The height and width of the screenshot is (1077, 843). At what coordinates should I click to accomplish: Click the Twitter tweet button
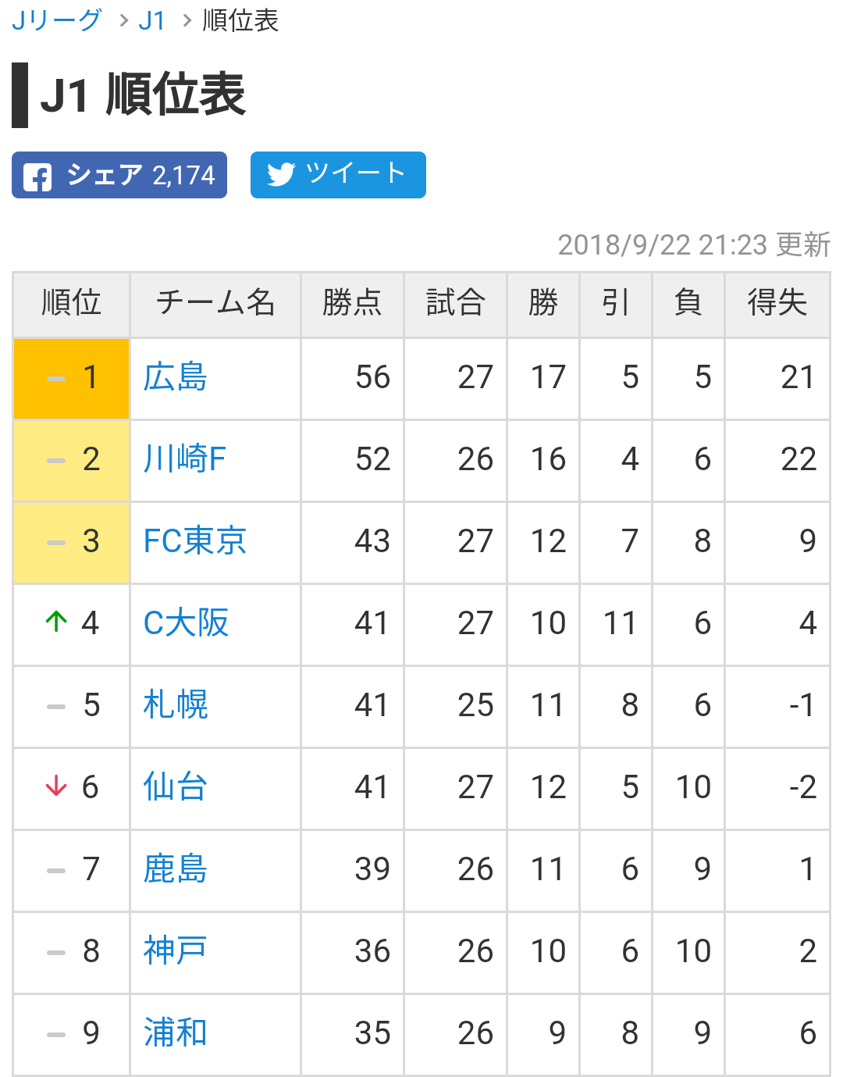[x=338, y=175]
